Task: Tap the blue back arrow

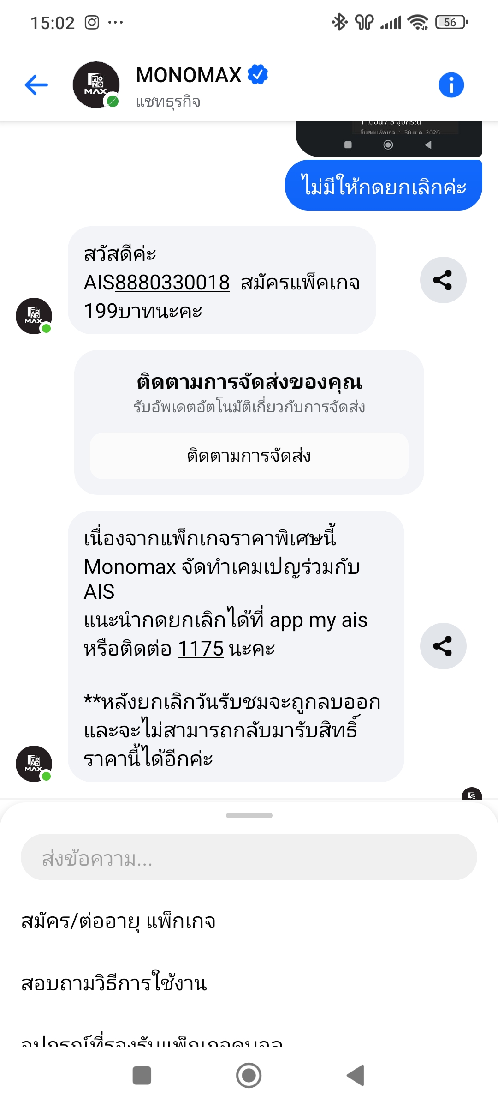Action: click(36, 85)
